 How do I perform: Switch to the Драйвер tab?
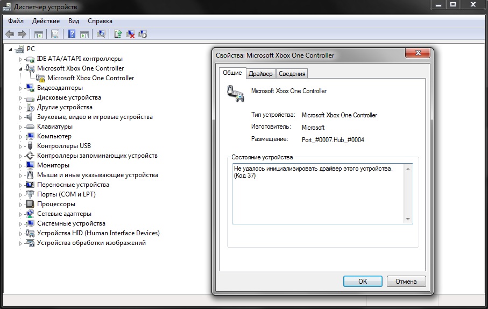260,74
